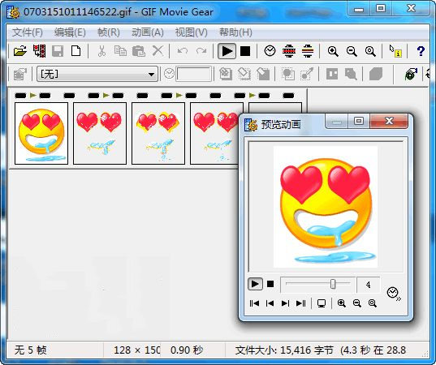Select the fourth frame thumbnail

[214, 133]
